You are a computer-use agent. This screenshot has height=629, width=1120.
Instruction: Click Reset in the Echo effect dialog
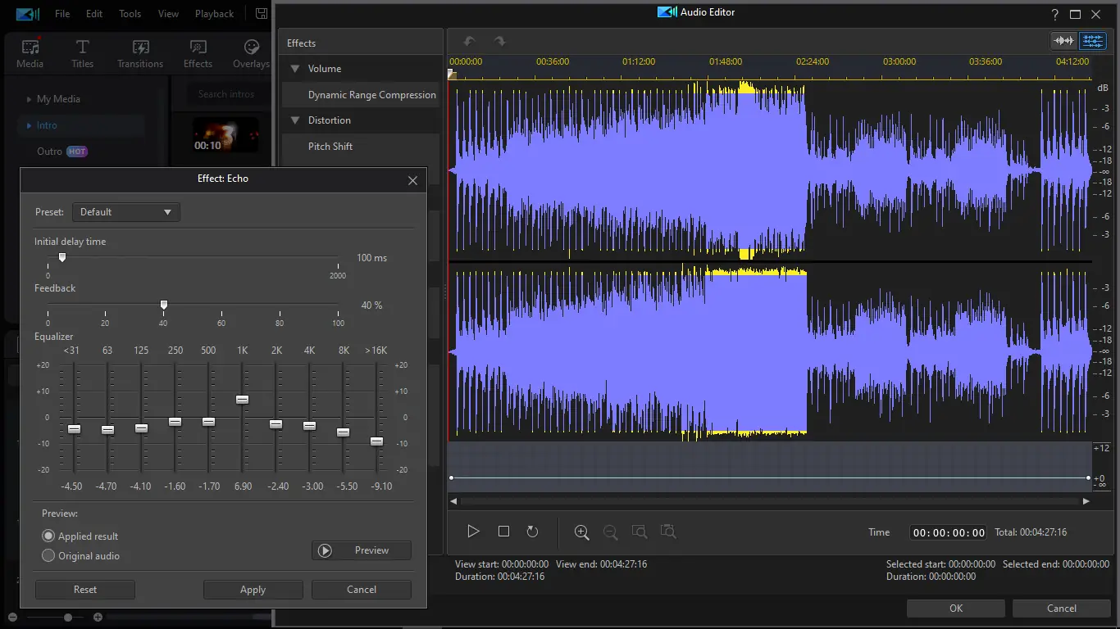85,590
